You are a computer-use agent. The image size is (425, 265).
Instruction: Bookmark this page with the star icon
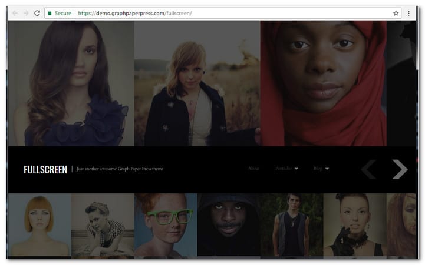[x=396, y=13]
